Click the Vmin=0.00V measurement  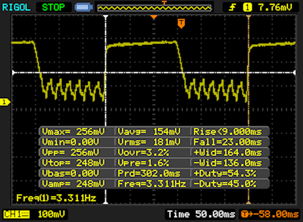pyautogui.click(x=71, y=142)
